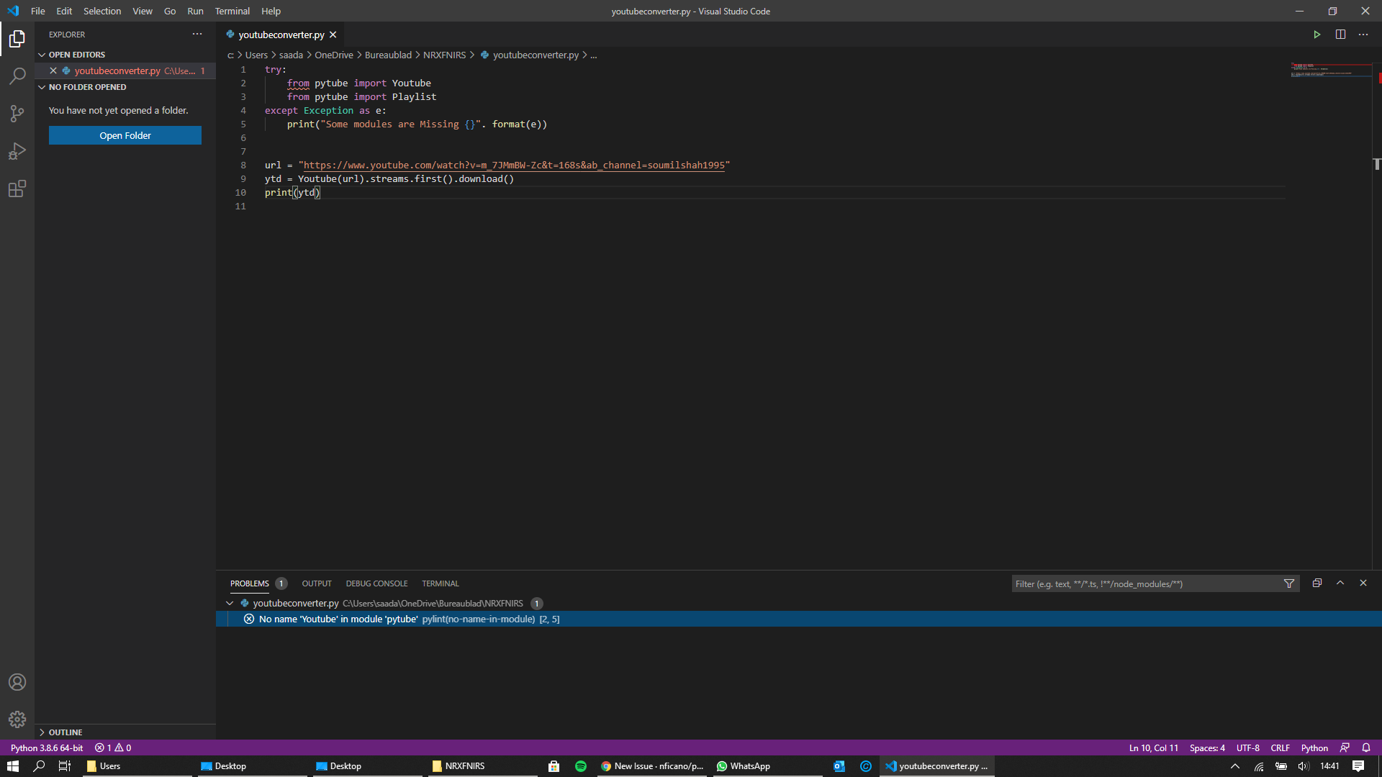Run the Python file with play icon
The height and width of the screenshot is (777, 1382).
1316,35
